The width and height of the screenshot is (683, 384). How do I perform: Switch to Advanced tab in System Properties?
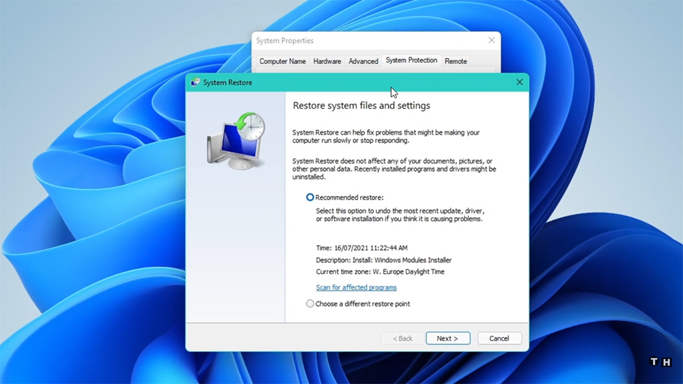coord(363,61)
